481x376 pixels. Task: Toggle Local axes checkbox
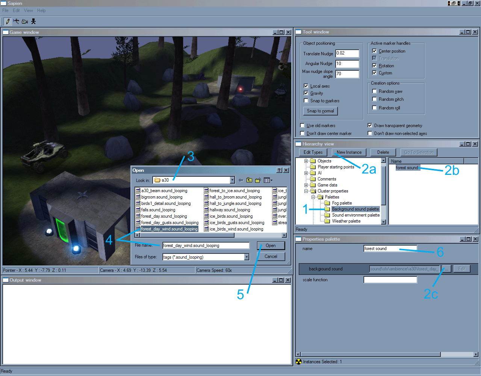tap(306, 86)
